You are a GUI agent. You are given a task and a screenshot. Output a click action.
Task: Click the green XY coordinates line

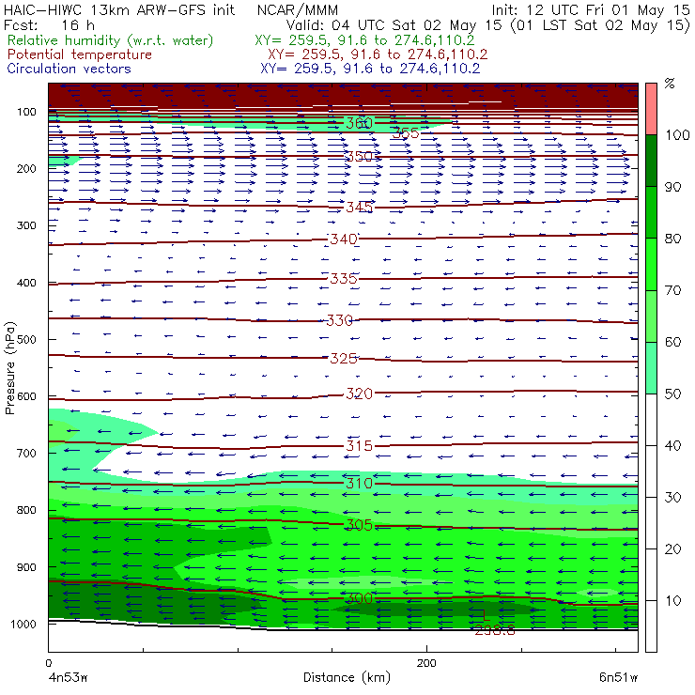tap(364, 40)
